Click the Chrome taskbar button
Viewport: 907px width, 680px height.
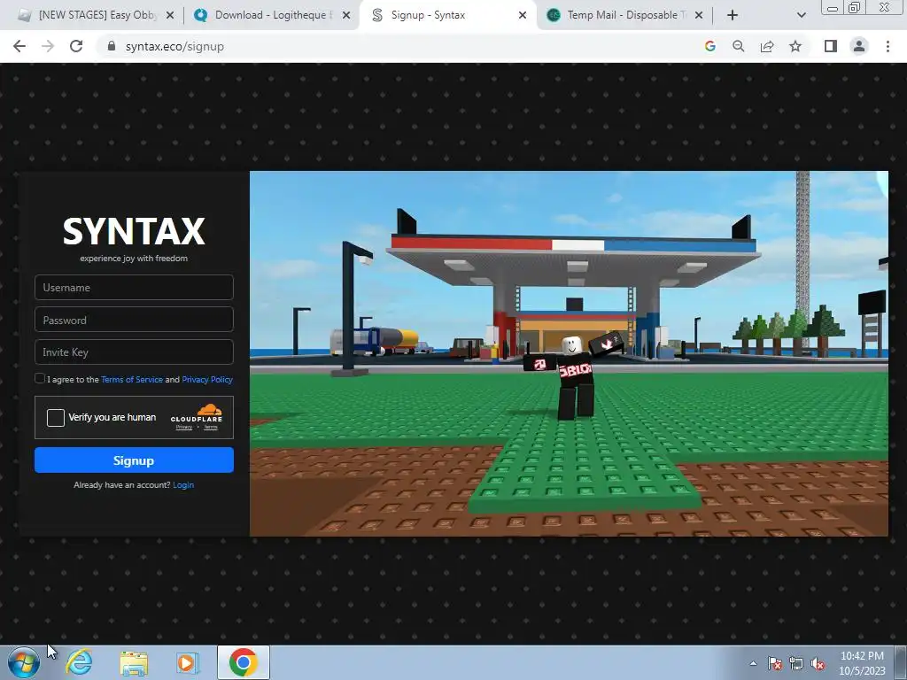[243, 662]
